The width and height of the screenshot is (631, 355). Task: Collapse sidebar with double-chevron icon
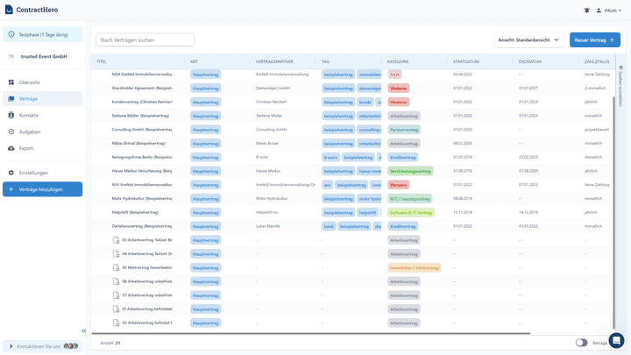84,330
